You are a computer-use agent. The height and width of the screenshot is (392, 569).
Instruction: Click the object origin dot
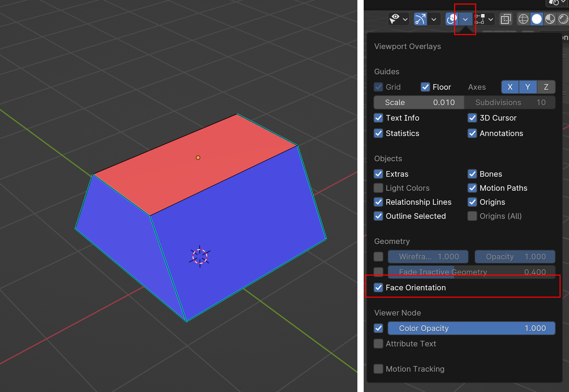[x=198, y=157]
